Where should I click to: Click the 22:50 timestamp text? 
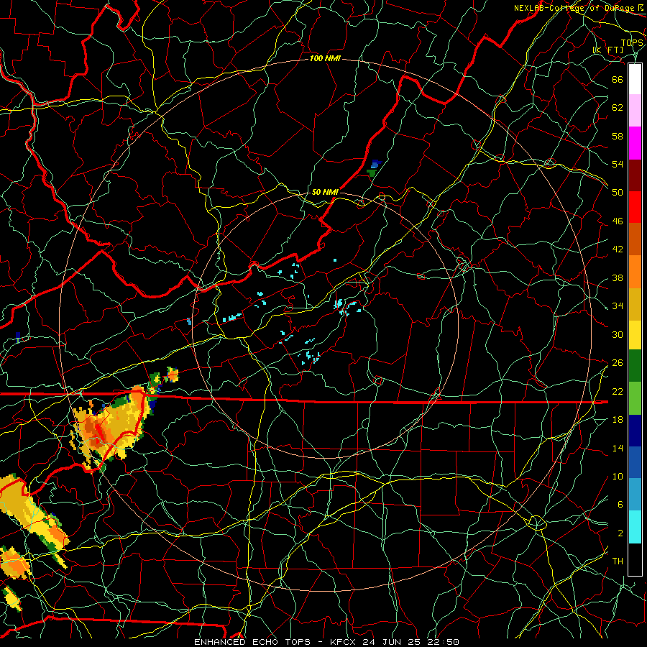[444, 642]
